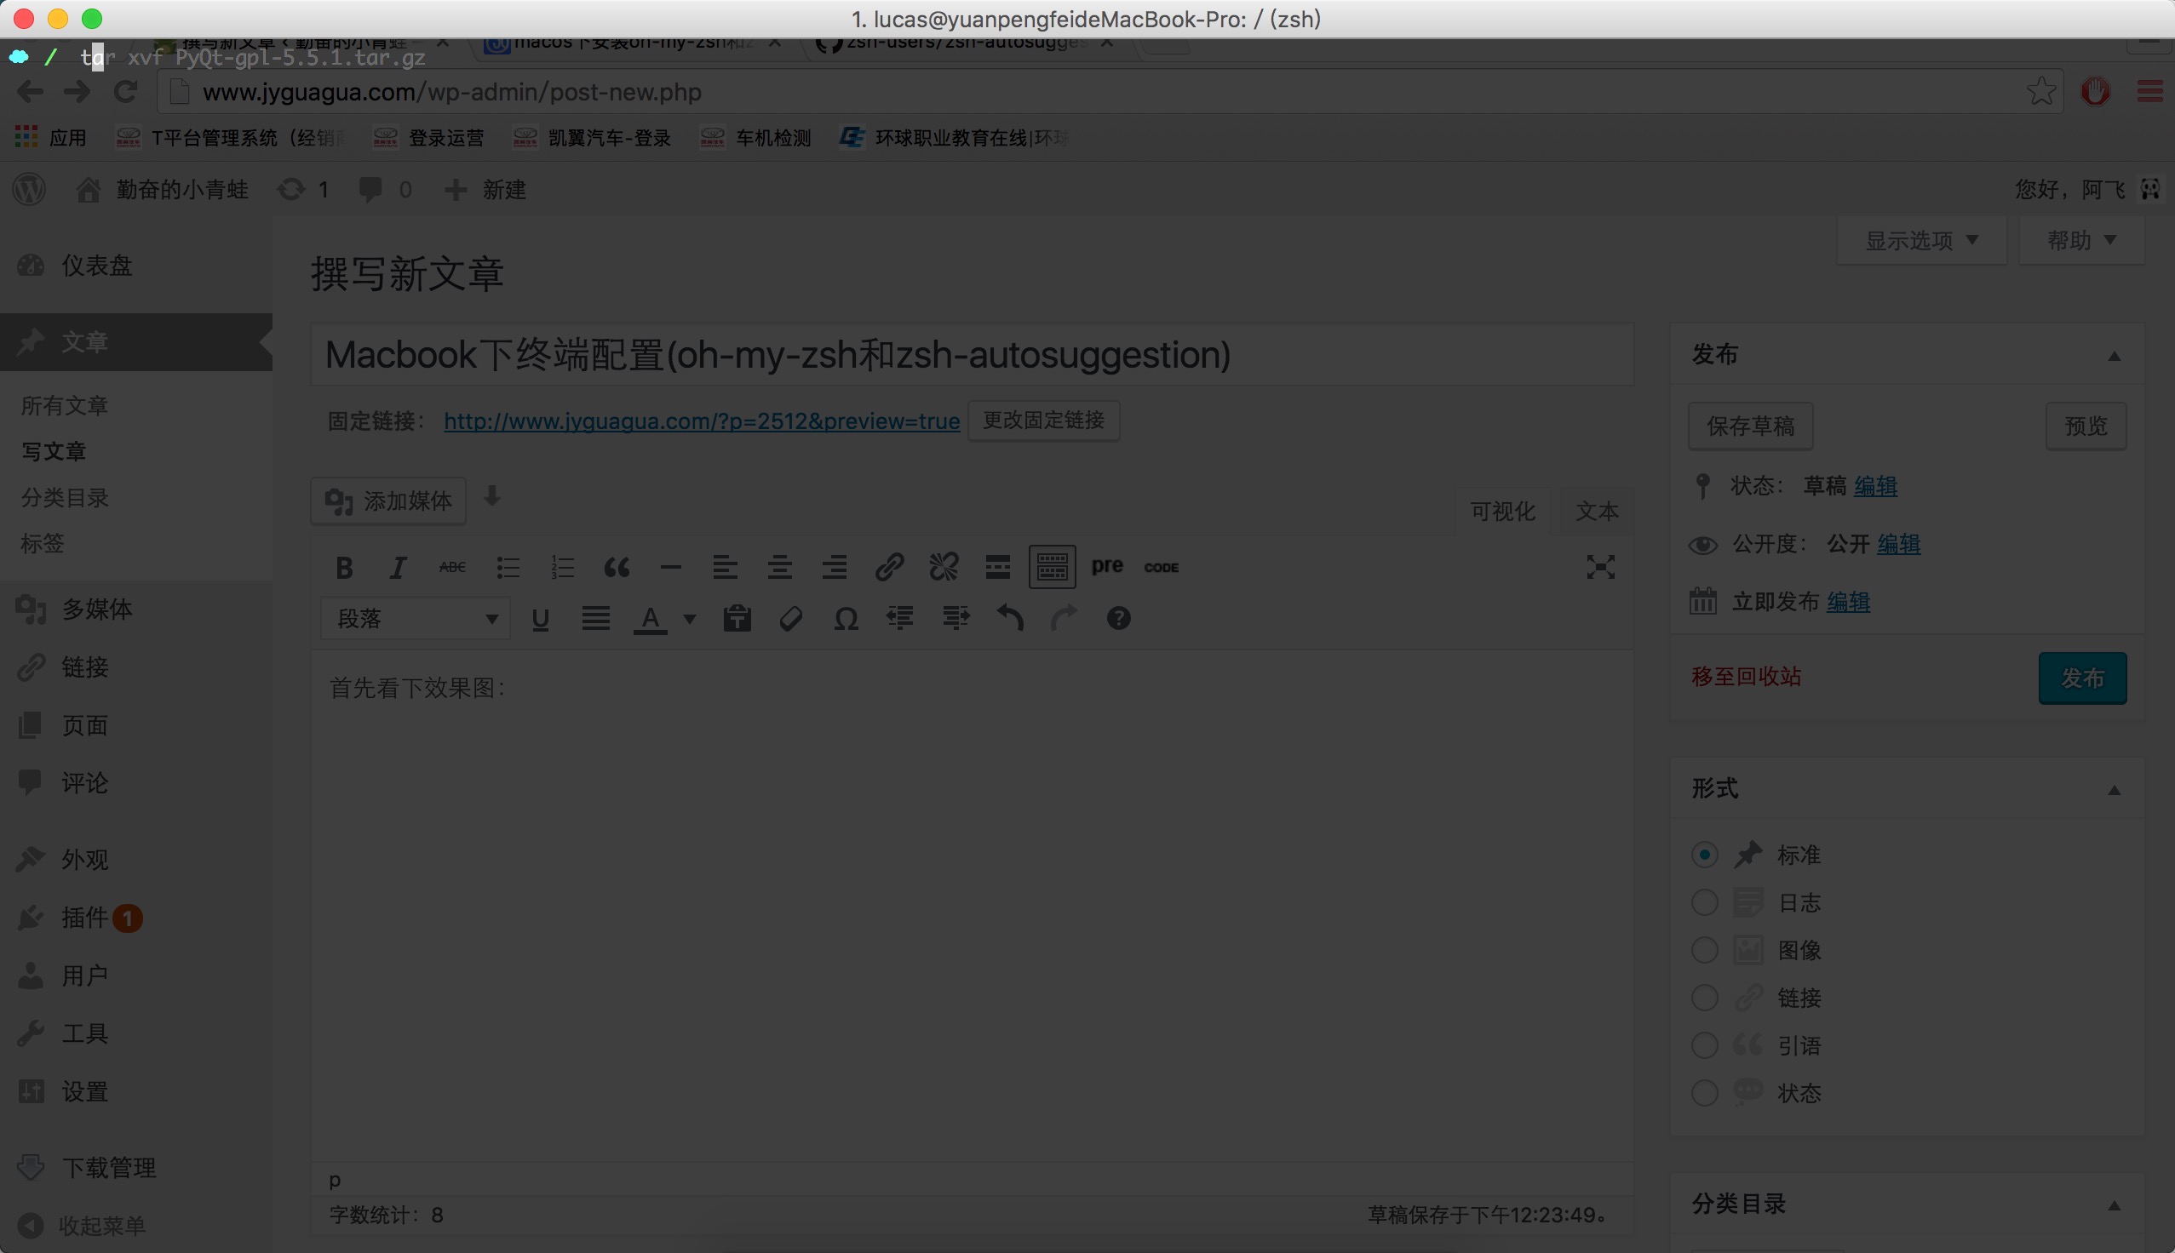Increase paragraph indent
2175x1253 pixels.
(x=956, y=619)
